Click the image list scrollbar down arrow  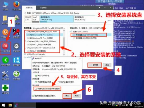64,54
